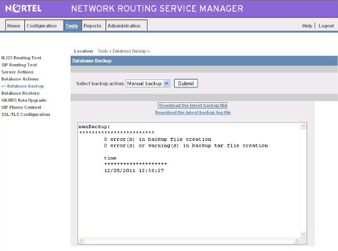Click Logout link
Viewport: 338px width, 251px height.
click(x=326, y=26)
